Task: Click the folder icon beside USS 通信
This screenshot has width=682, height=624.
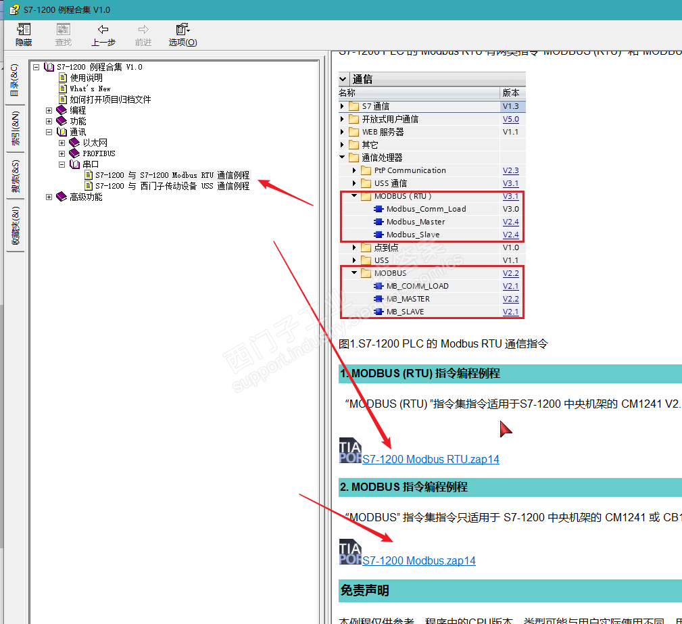Action: click(366, 183)
